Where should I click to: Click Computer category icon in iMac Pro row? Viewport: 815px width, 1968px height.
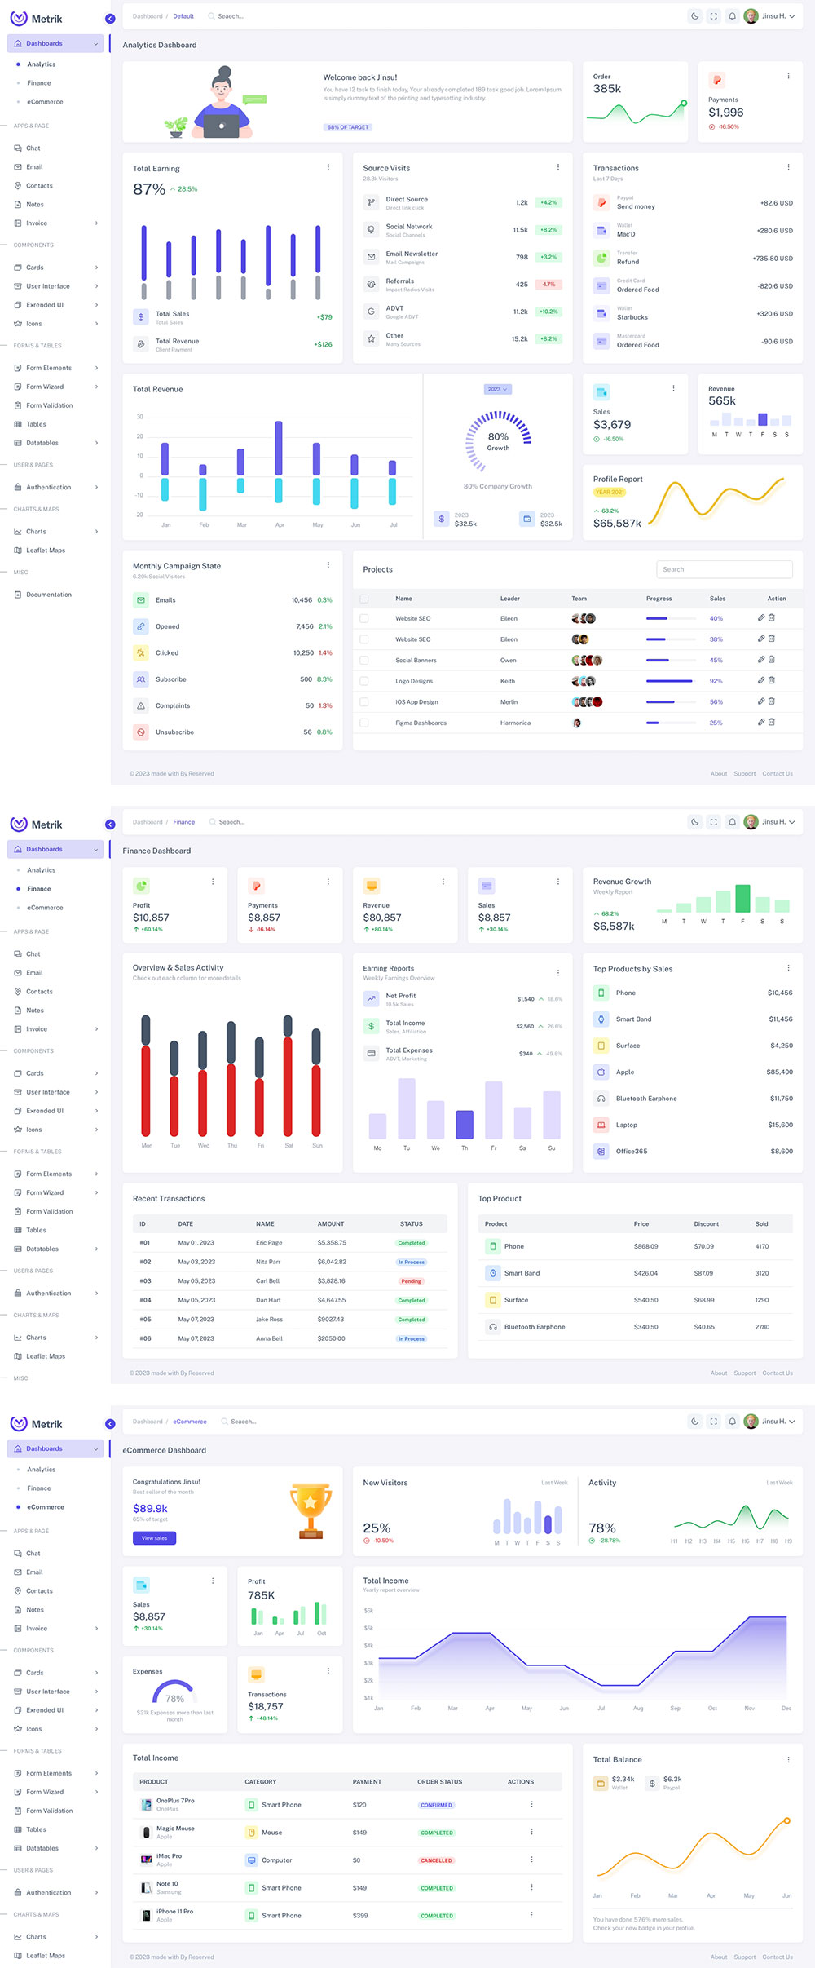click(251, 1860)
